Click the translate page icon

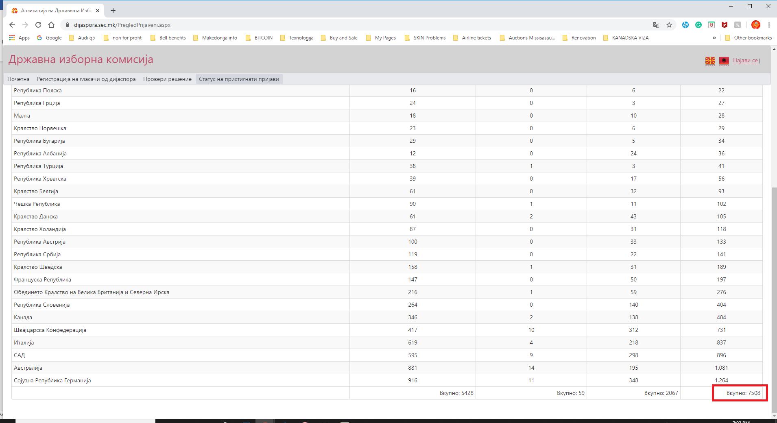coord(656,25)
